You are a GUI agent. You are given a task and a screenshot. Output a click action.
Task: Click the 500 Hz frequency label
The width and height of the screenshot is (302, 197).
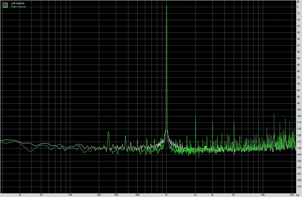(137, 194)
